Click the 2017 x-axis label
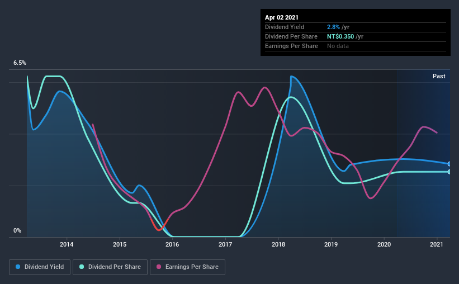This screenshot has height=284, width=459. [x=225, y=244]
